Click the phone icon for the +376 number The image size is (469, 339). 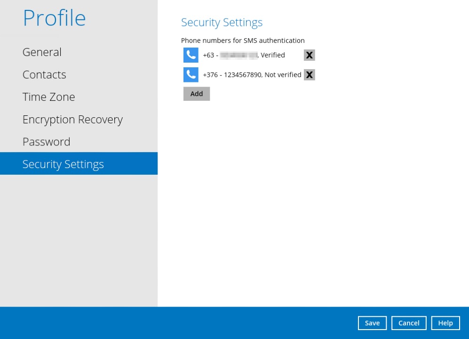(191, 75)
